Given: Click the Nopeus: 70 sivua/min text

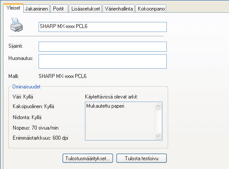Looking at the screenshot, I should [35, 128].
